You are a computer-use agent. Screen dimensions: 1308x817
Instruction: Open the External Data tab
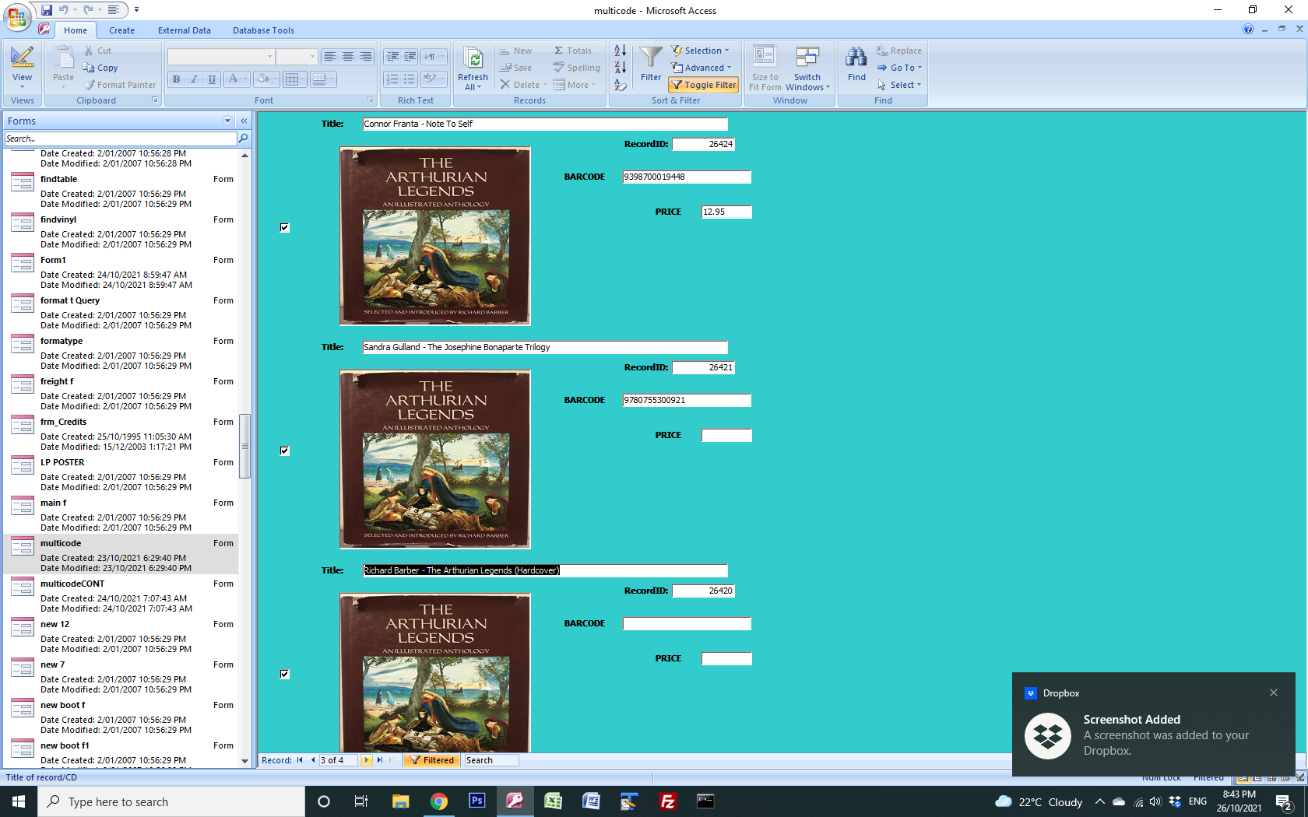[x=185, y=30]
